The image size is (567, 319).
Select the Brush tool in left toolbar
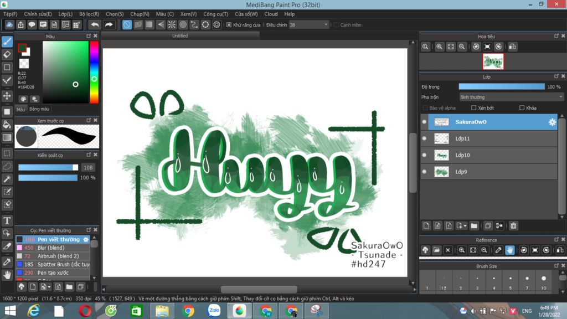pyautogui.click(x=7, y=42)
